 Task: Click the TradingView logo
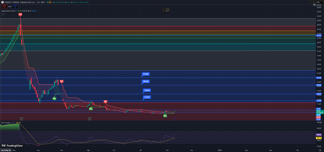tap(12, 145)
